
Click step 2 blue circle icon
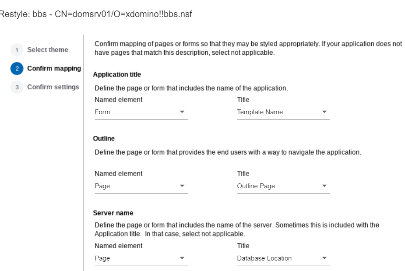17,68
